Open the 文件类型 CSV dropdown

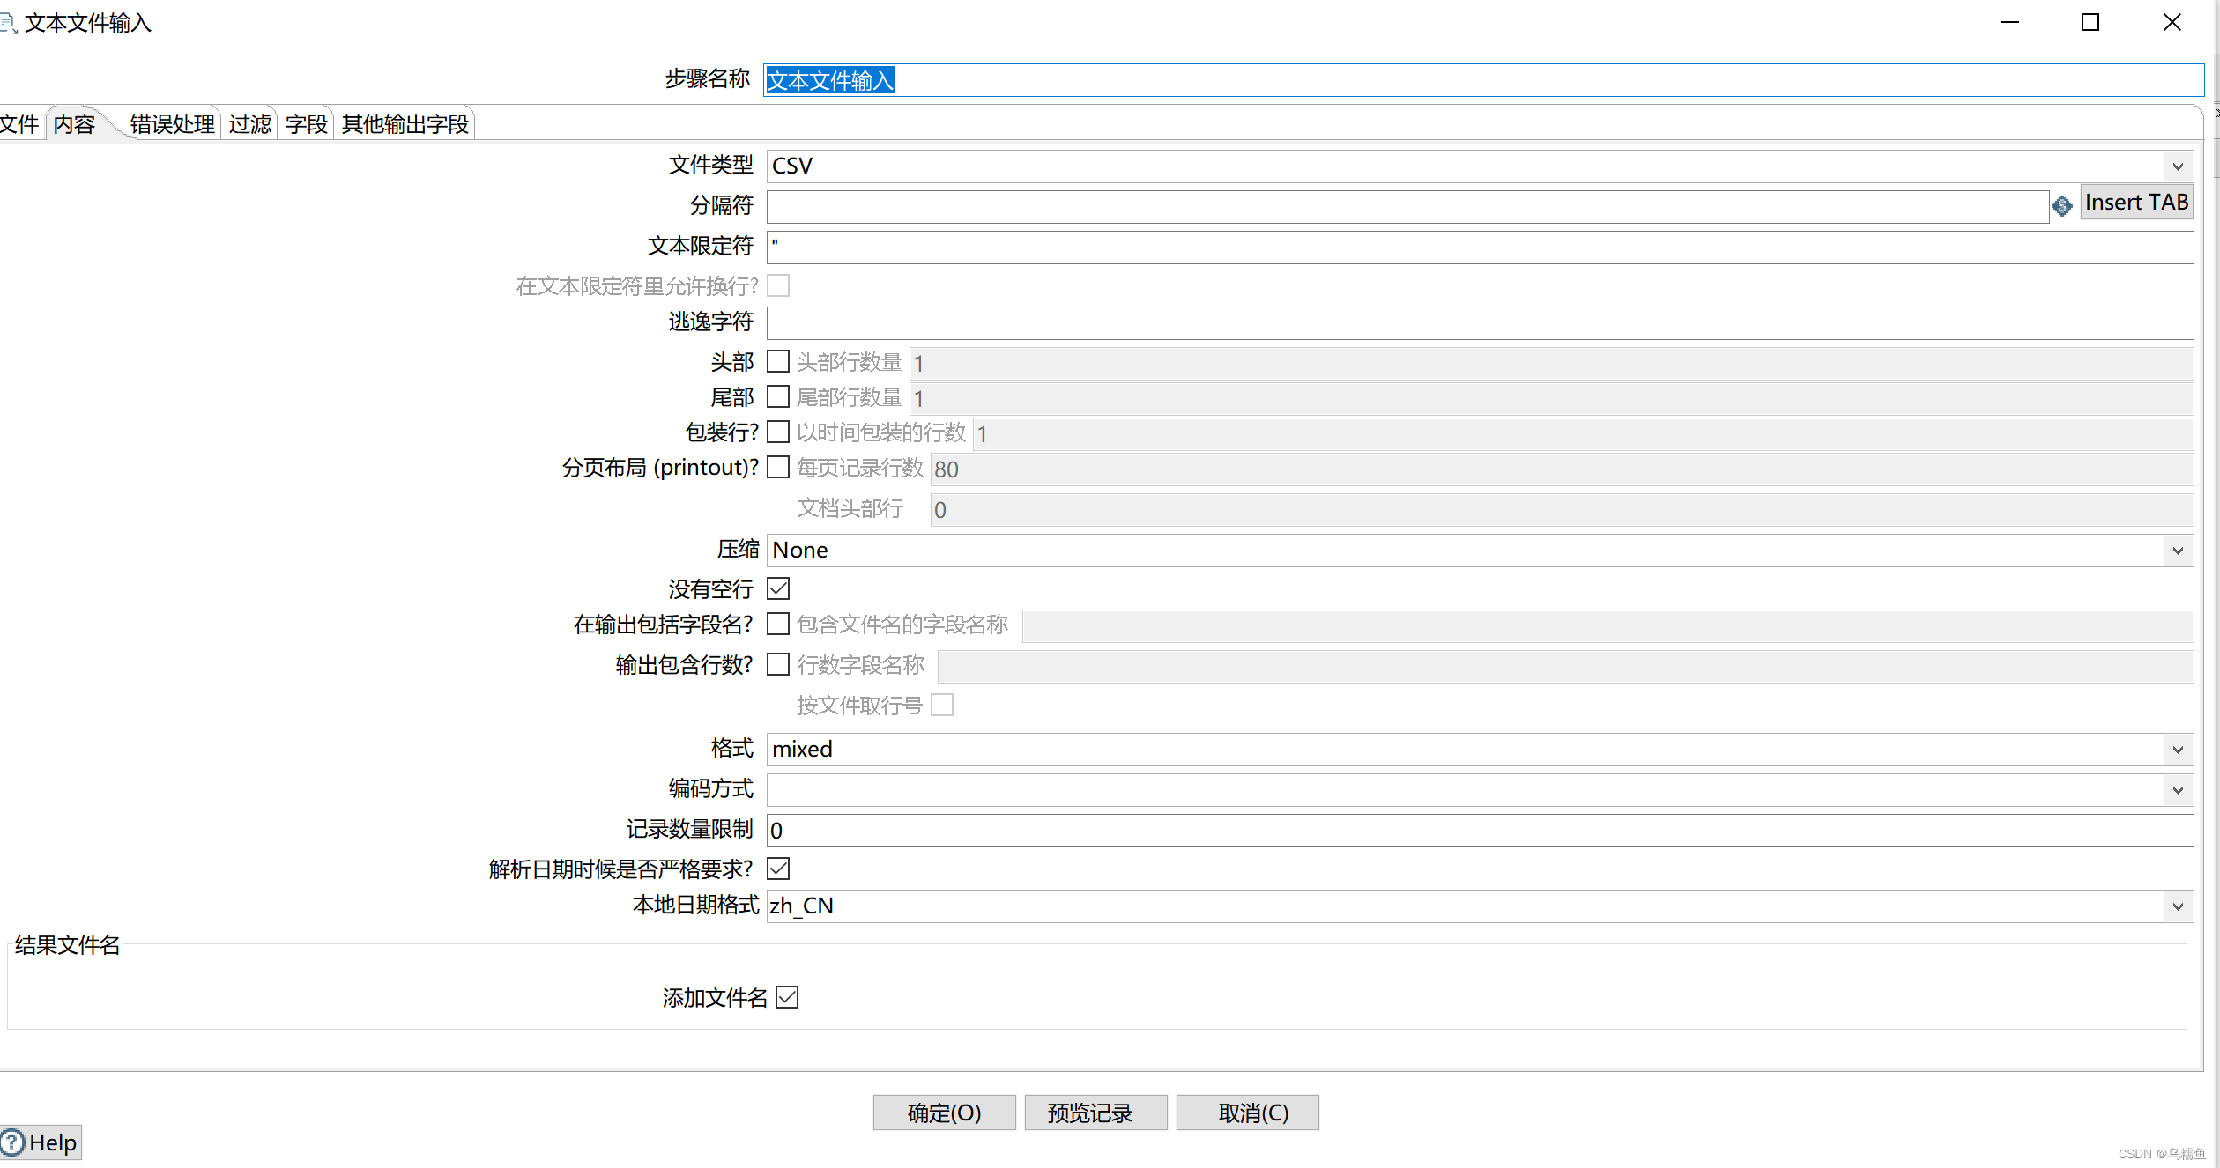pyautogui.click(x=2177, y=166)
